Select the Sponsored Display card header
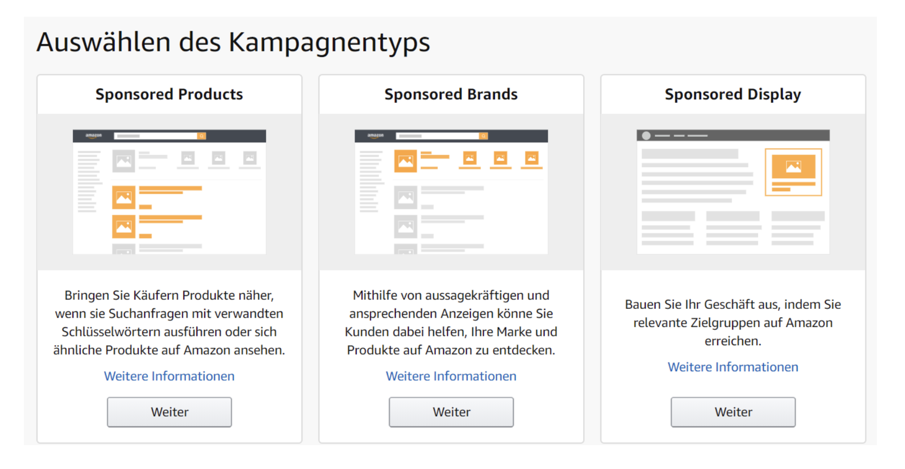Viewport: 905px width, 469px height. pyautogui.click(x=733, y=94)
